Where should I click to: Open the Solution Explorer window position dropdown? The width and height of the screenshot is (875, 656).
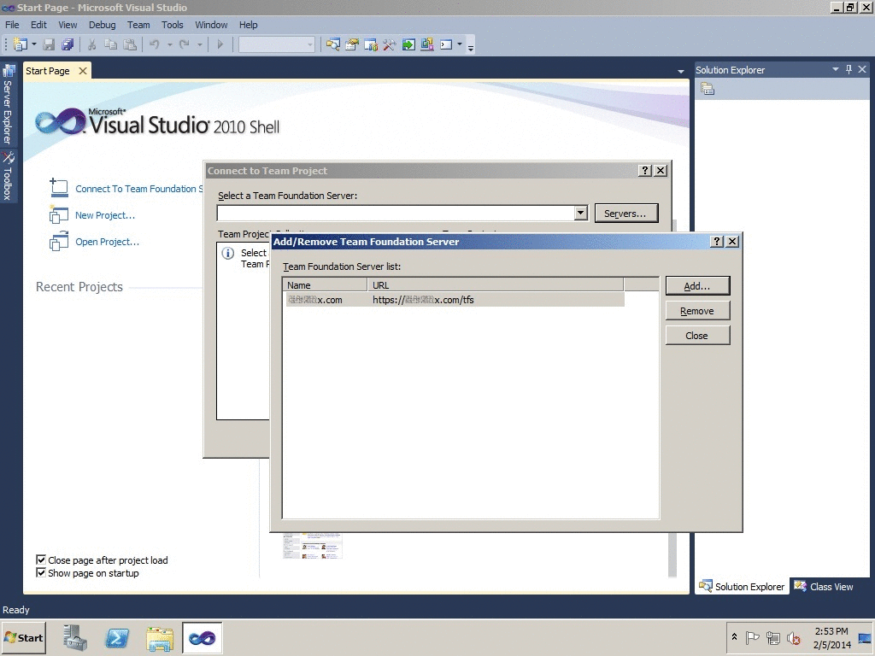[x=836, y=69]
